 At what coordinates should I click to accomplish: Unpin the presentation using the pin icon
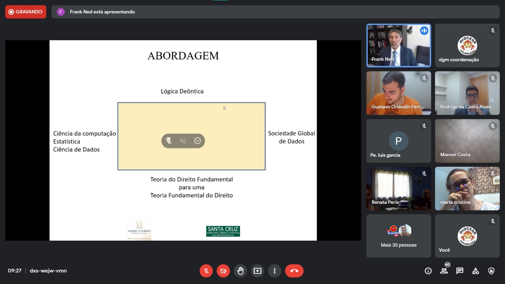tap(169, 141)
